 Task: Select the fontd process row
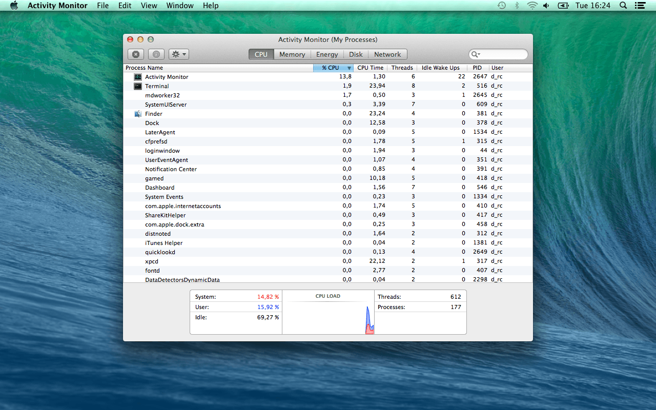(328, 271)
